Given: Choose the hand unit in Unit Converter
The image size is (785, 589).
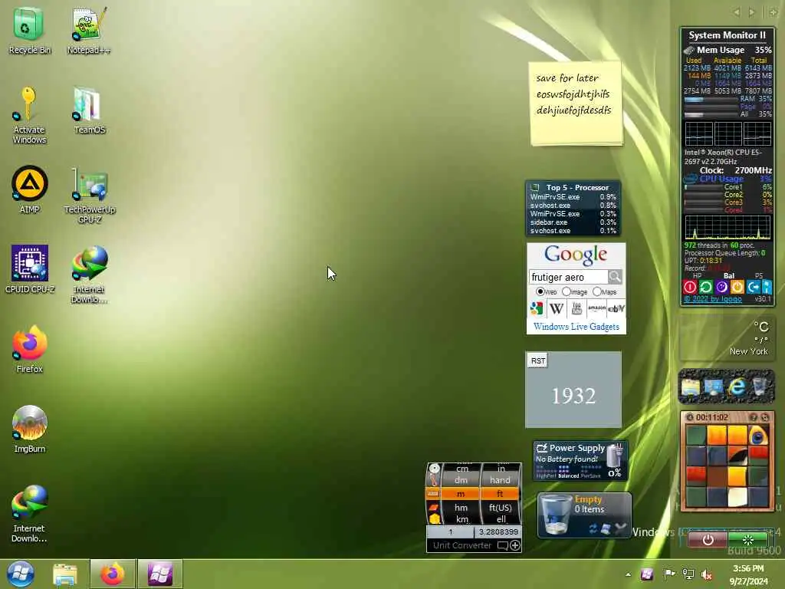Looking at the screenshot, I should click(x=500, y=480).
